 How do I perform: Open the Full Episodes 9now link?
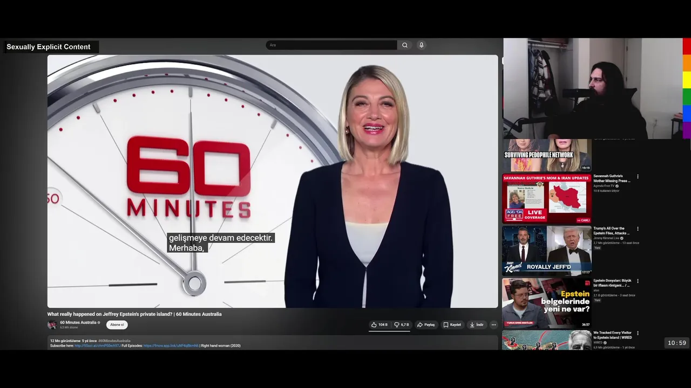point(171,345)
